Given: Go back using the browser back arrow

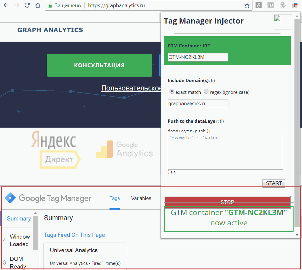Looking at the screenshot, I should (x=6, y=5).
